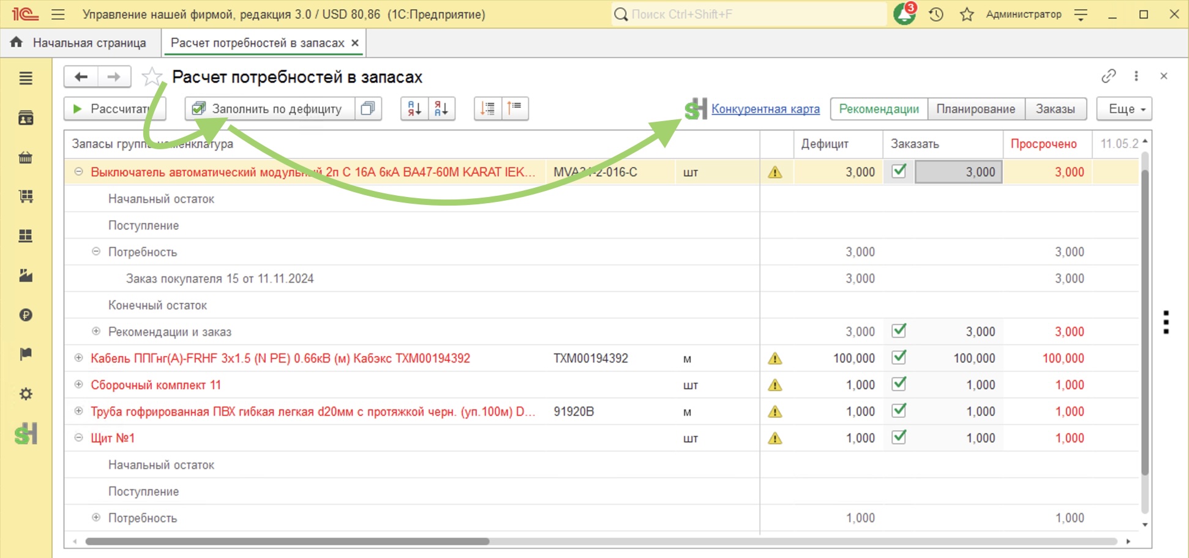Uncheck order checkbox for Сборочный комплект 11

(x=899, y=384)
